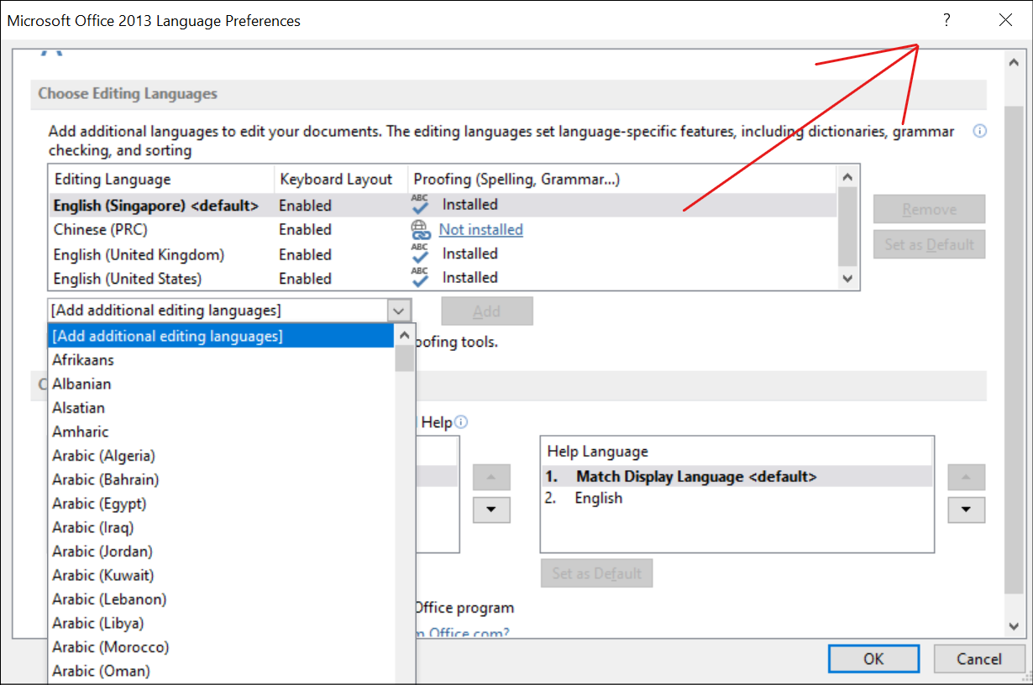
Task: Choose the highlighted [Add additional editing languages] entry
Action: pos(221,336)
